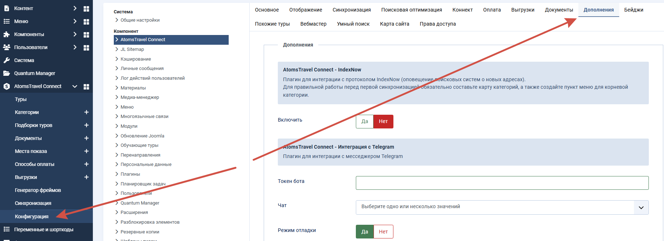Click the Пользователи people icon
The width and height of the screenshot is (664, 241).
pos(7,47)
